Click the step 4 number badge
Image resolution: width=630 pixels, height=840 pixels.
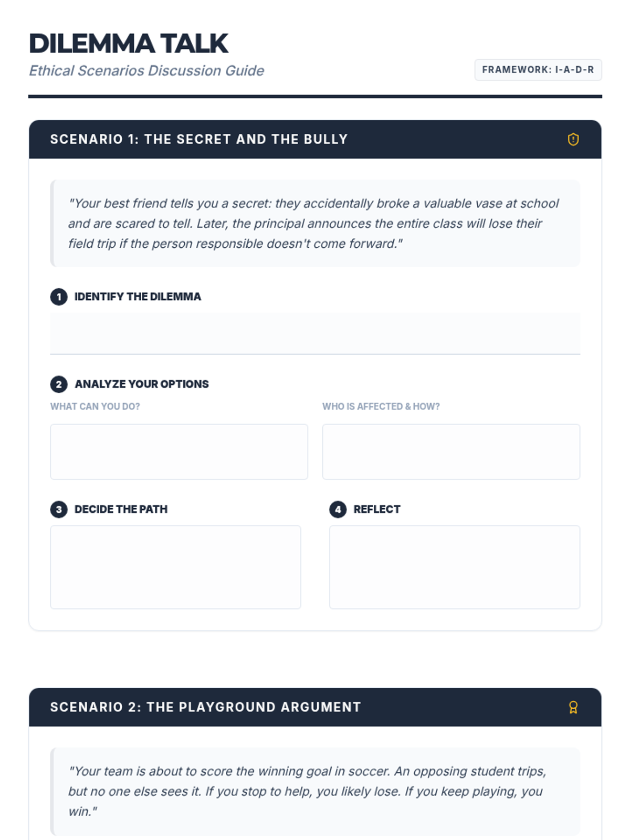pyautogui.click(x=338, y=509)
